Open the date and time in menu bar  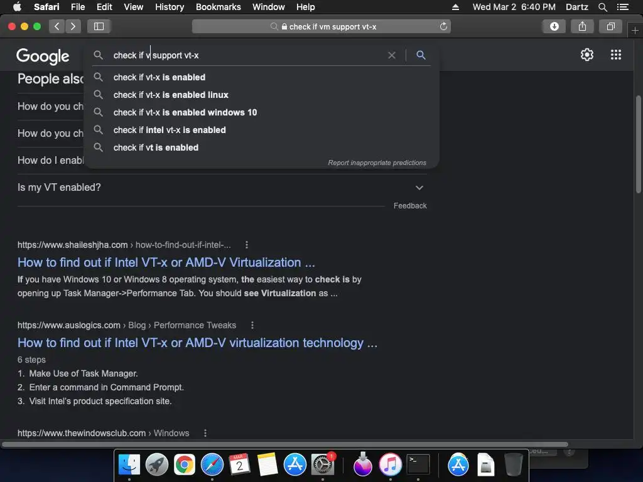tap(514, 7)
